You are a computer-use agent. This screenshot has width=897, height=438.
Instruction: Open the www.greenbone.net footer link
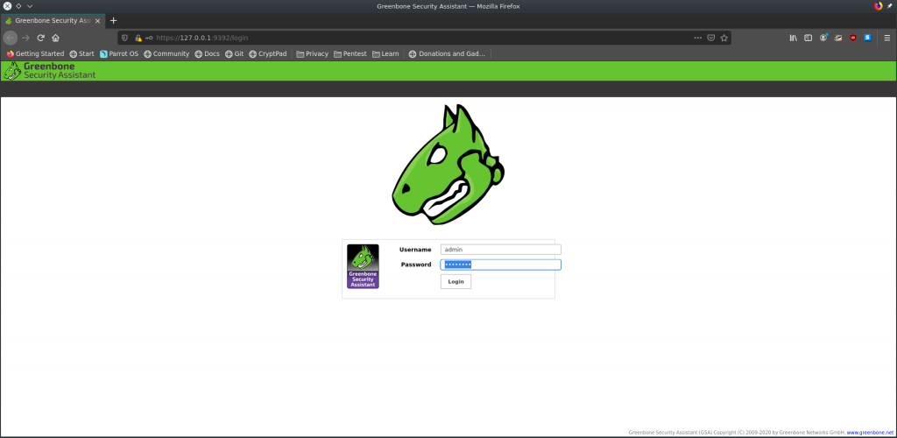coord(870,433)
